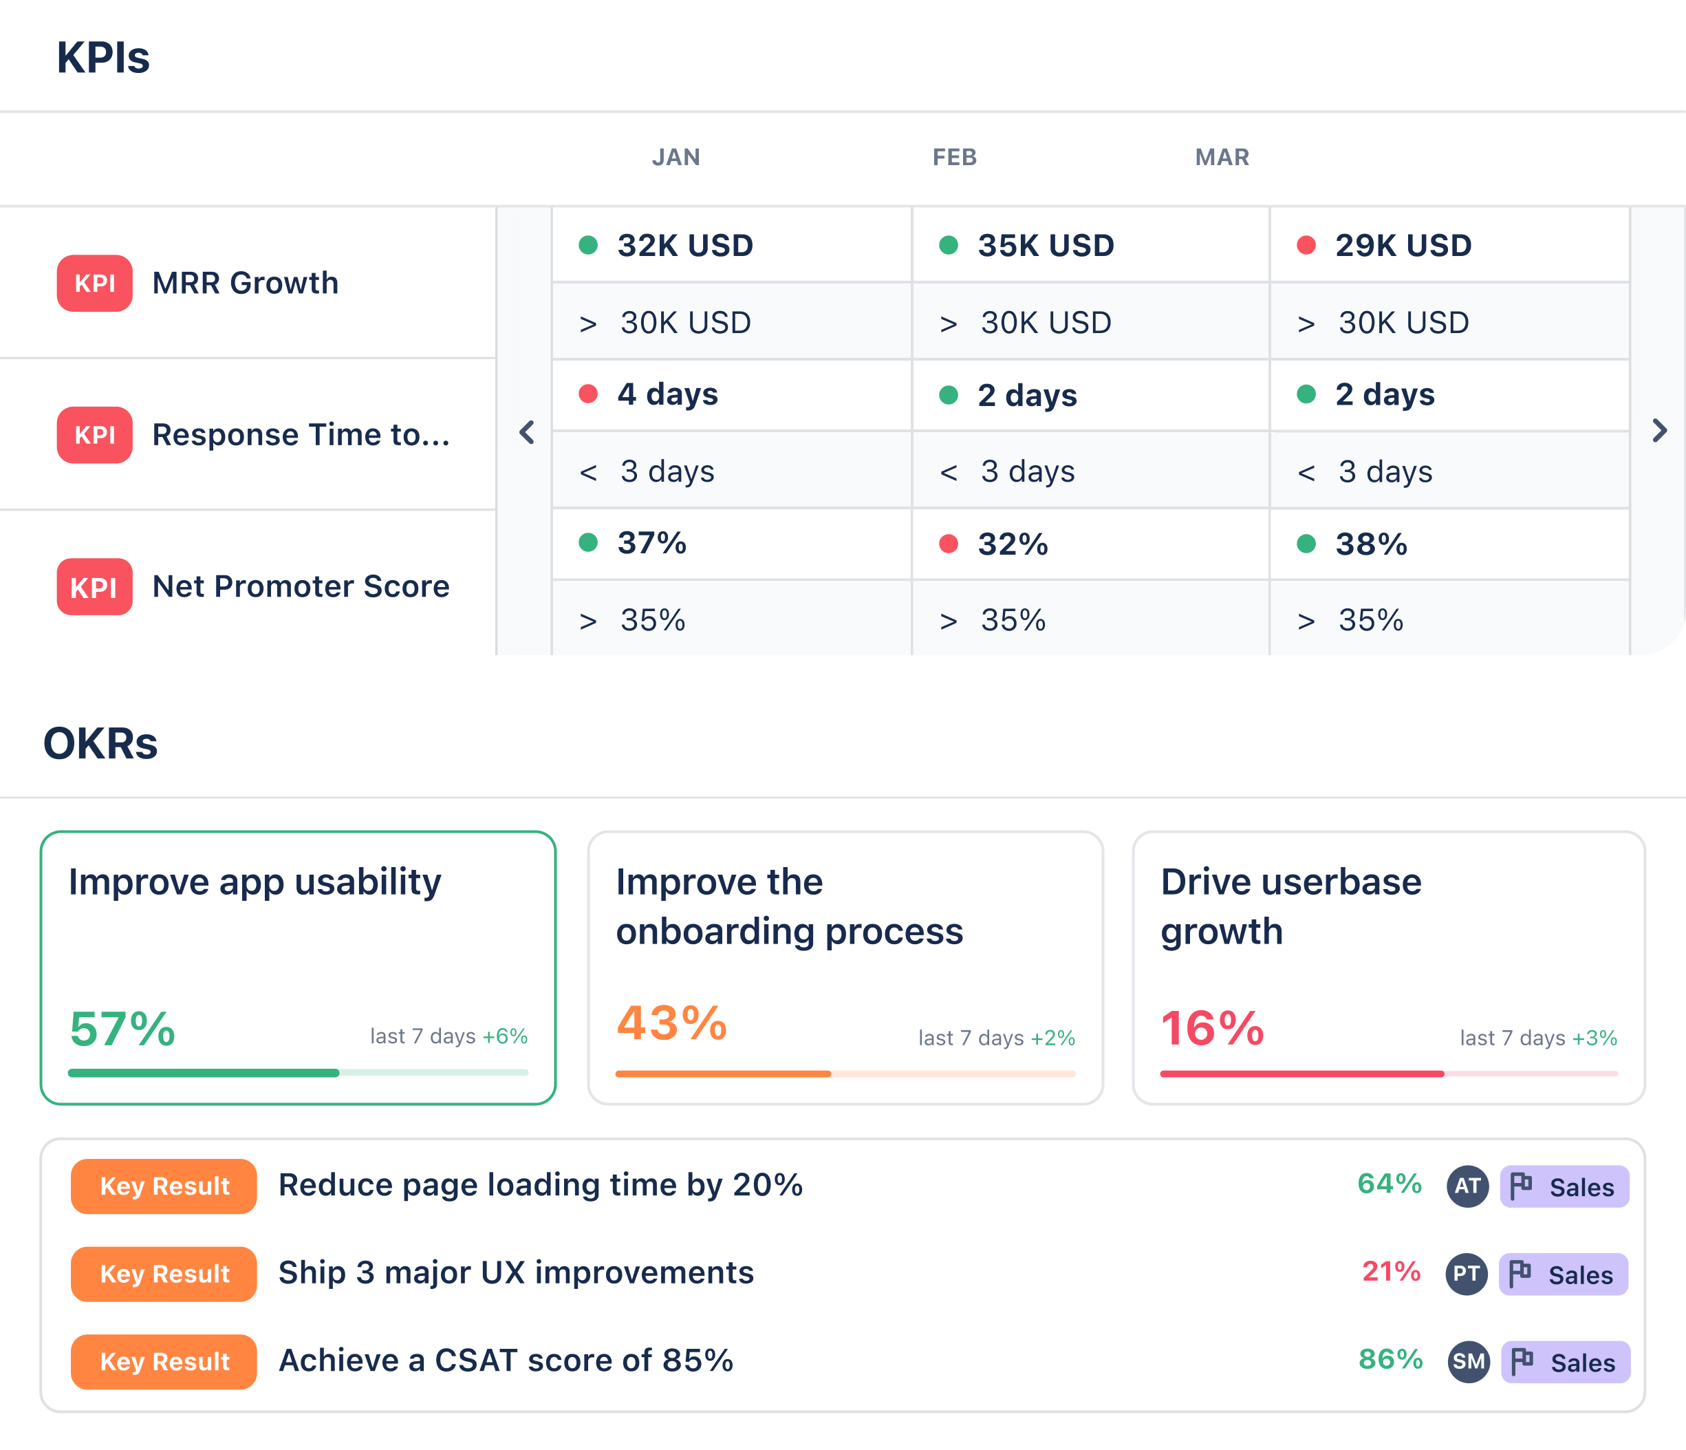The image size is (1686, 1450).
Task: Click the PT assignee avatar
Action: point(1467,1274)
